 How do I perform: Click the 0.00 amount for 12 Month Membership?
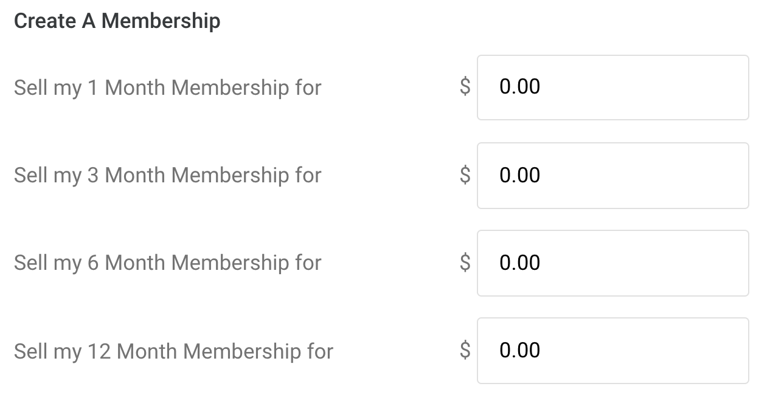click(519, 350)
